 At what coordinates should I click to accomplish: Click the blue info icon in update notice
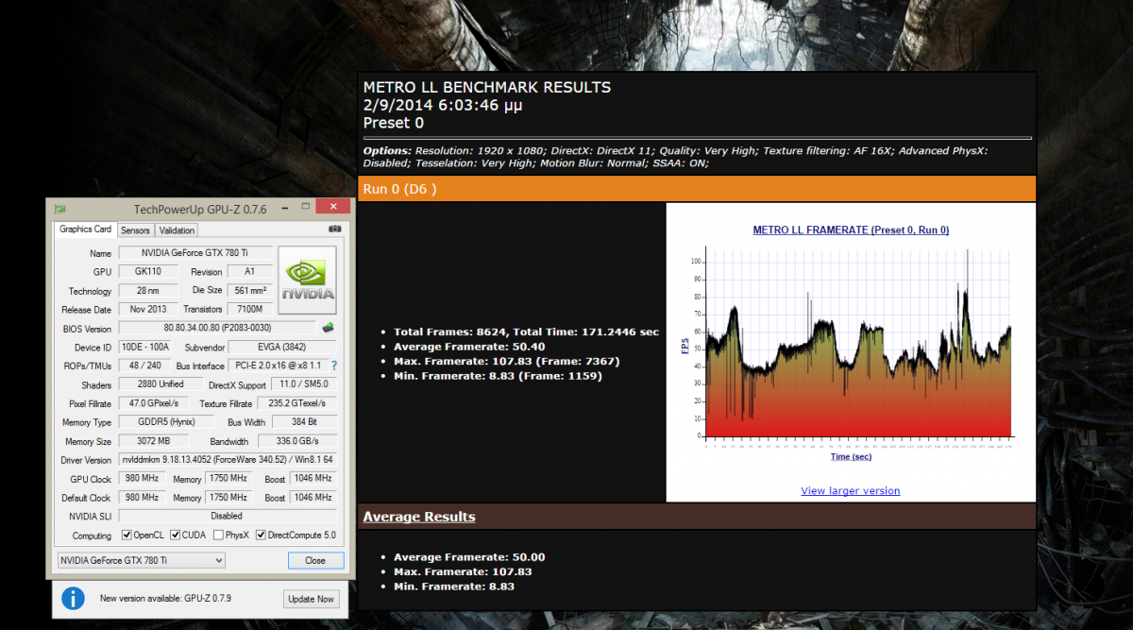click(x=74, y=598)
